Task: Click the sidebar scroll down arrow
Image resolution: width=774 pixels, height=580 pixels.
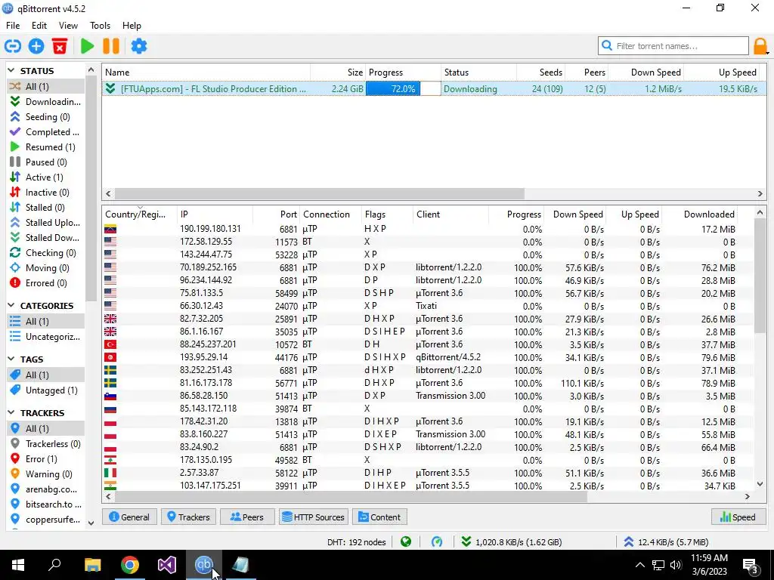Action: point(91,523)
